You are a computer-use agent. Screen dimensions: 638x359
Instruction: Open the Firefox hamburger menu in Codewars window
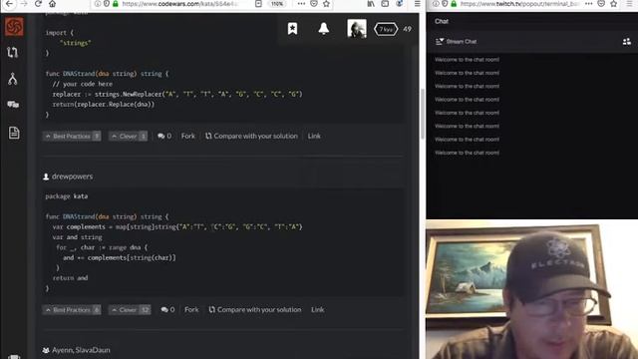[x=418, y=4]
